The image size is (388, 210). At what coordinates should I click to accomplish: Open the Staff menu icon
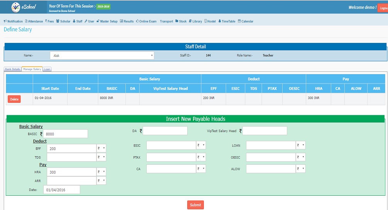coord(74,21)
